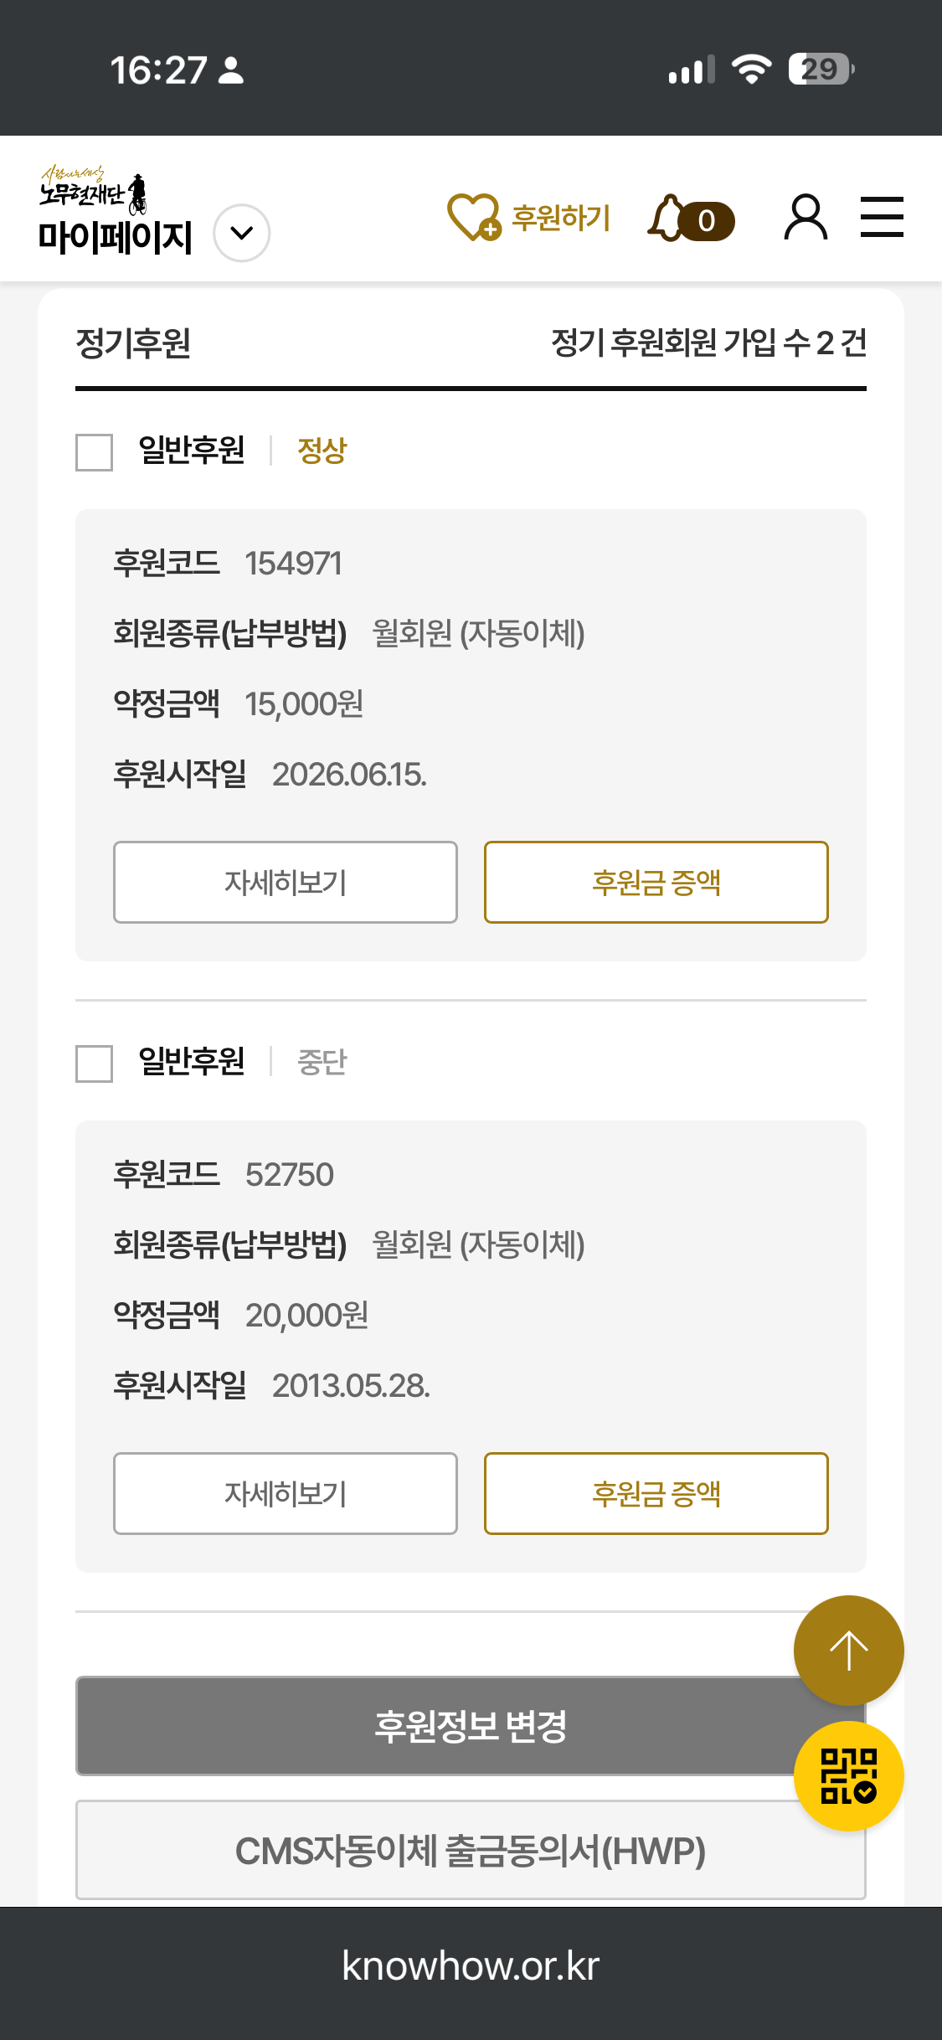Open the yellow QR code icon
Image resolution: width=942 pixels, height=2040 pixels.
848,1775
